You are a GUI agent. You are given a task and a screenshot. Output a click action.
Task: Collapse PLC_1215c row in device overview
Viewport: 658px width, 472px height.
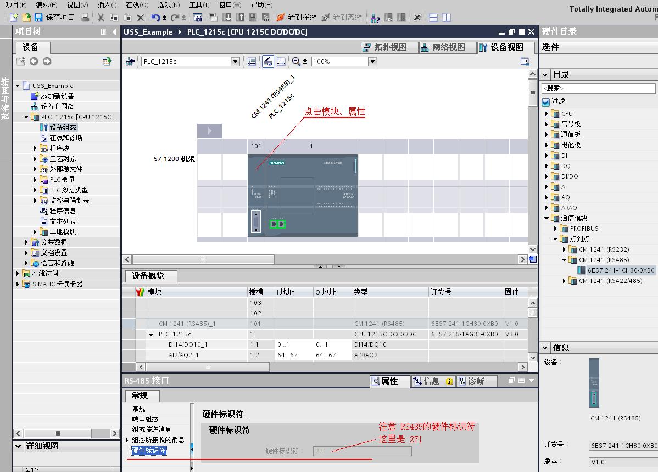coord(151,335)
